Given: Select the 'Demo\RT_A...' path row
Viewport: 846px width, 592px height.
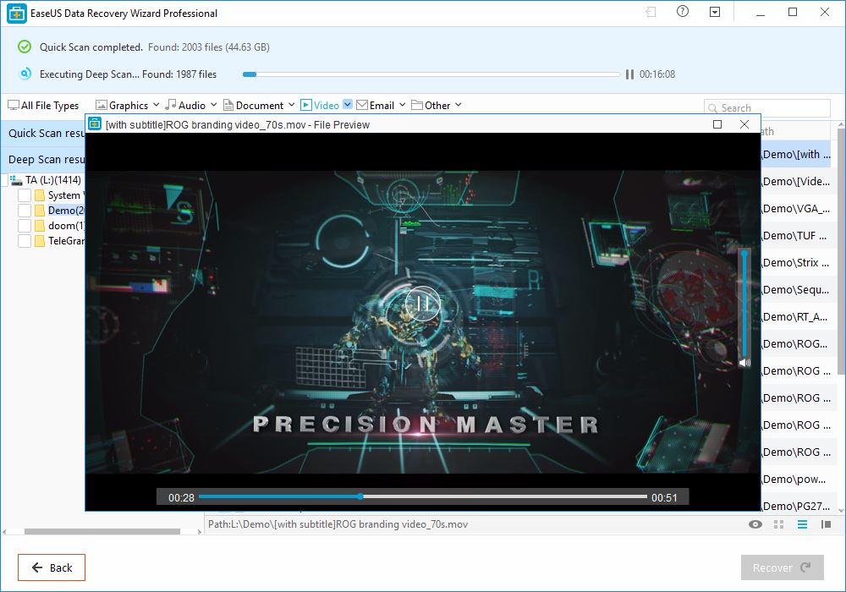Looking at the screenshot, I should pyautogui.click(x=796, y=316).
